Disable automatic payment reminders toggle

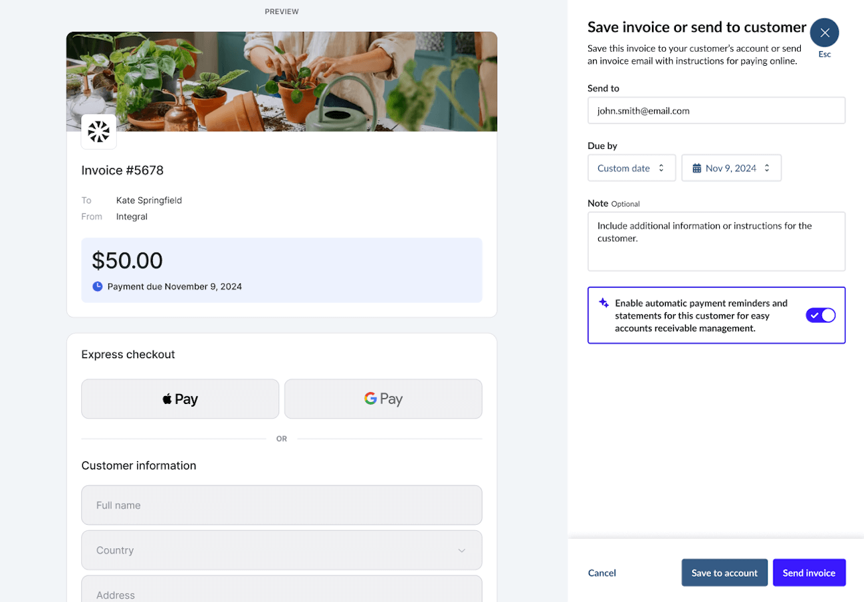click(820, 316)
